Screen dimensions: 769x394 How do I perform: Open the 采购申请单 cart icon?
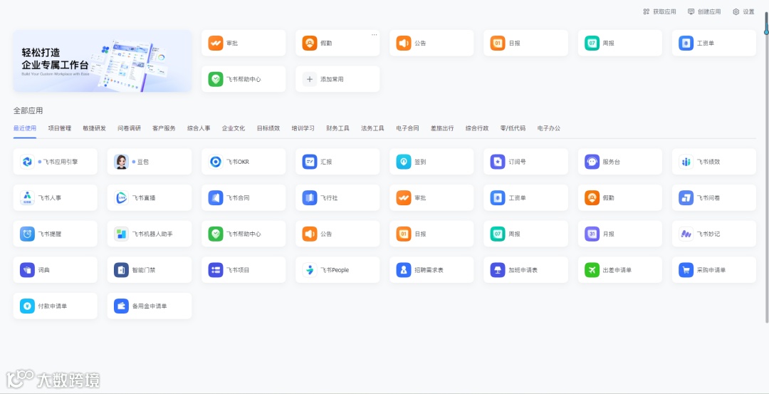(x=686, y=270)
